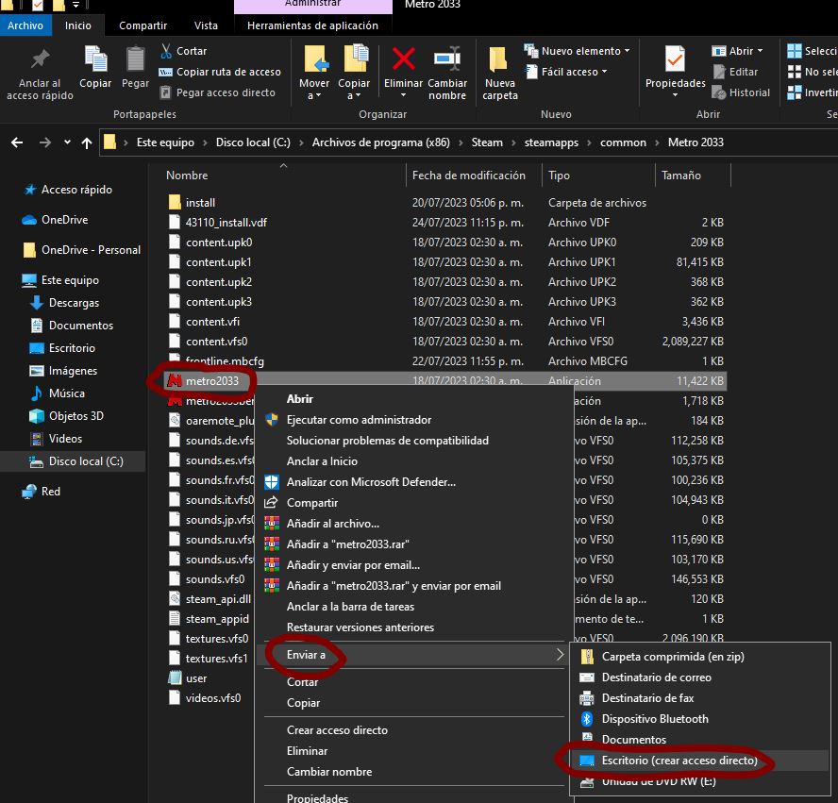
Task: Click common in the address breadcrumb
Action: click(x=623, y=142)
